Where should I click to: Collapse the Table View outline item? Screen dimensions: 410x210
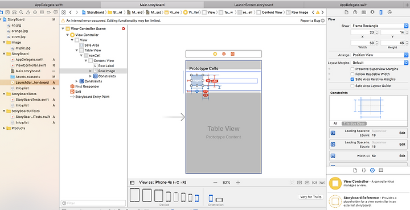tap(77, 50)
